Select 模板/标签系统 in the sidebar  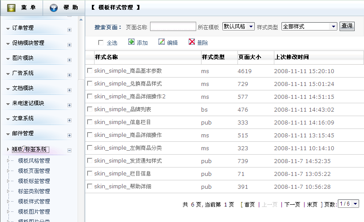31,149
